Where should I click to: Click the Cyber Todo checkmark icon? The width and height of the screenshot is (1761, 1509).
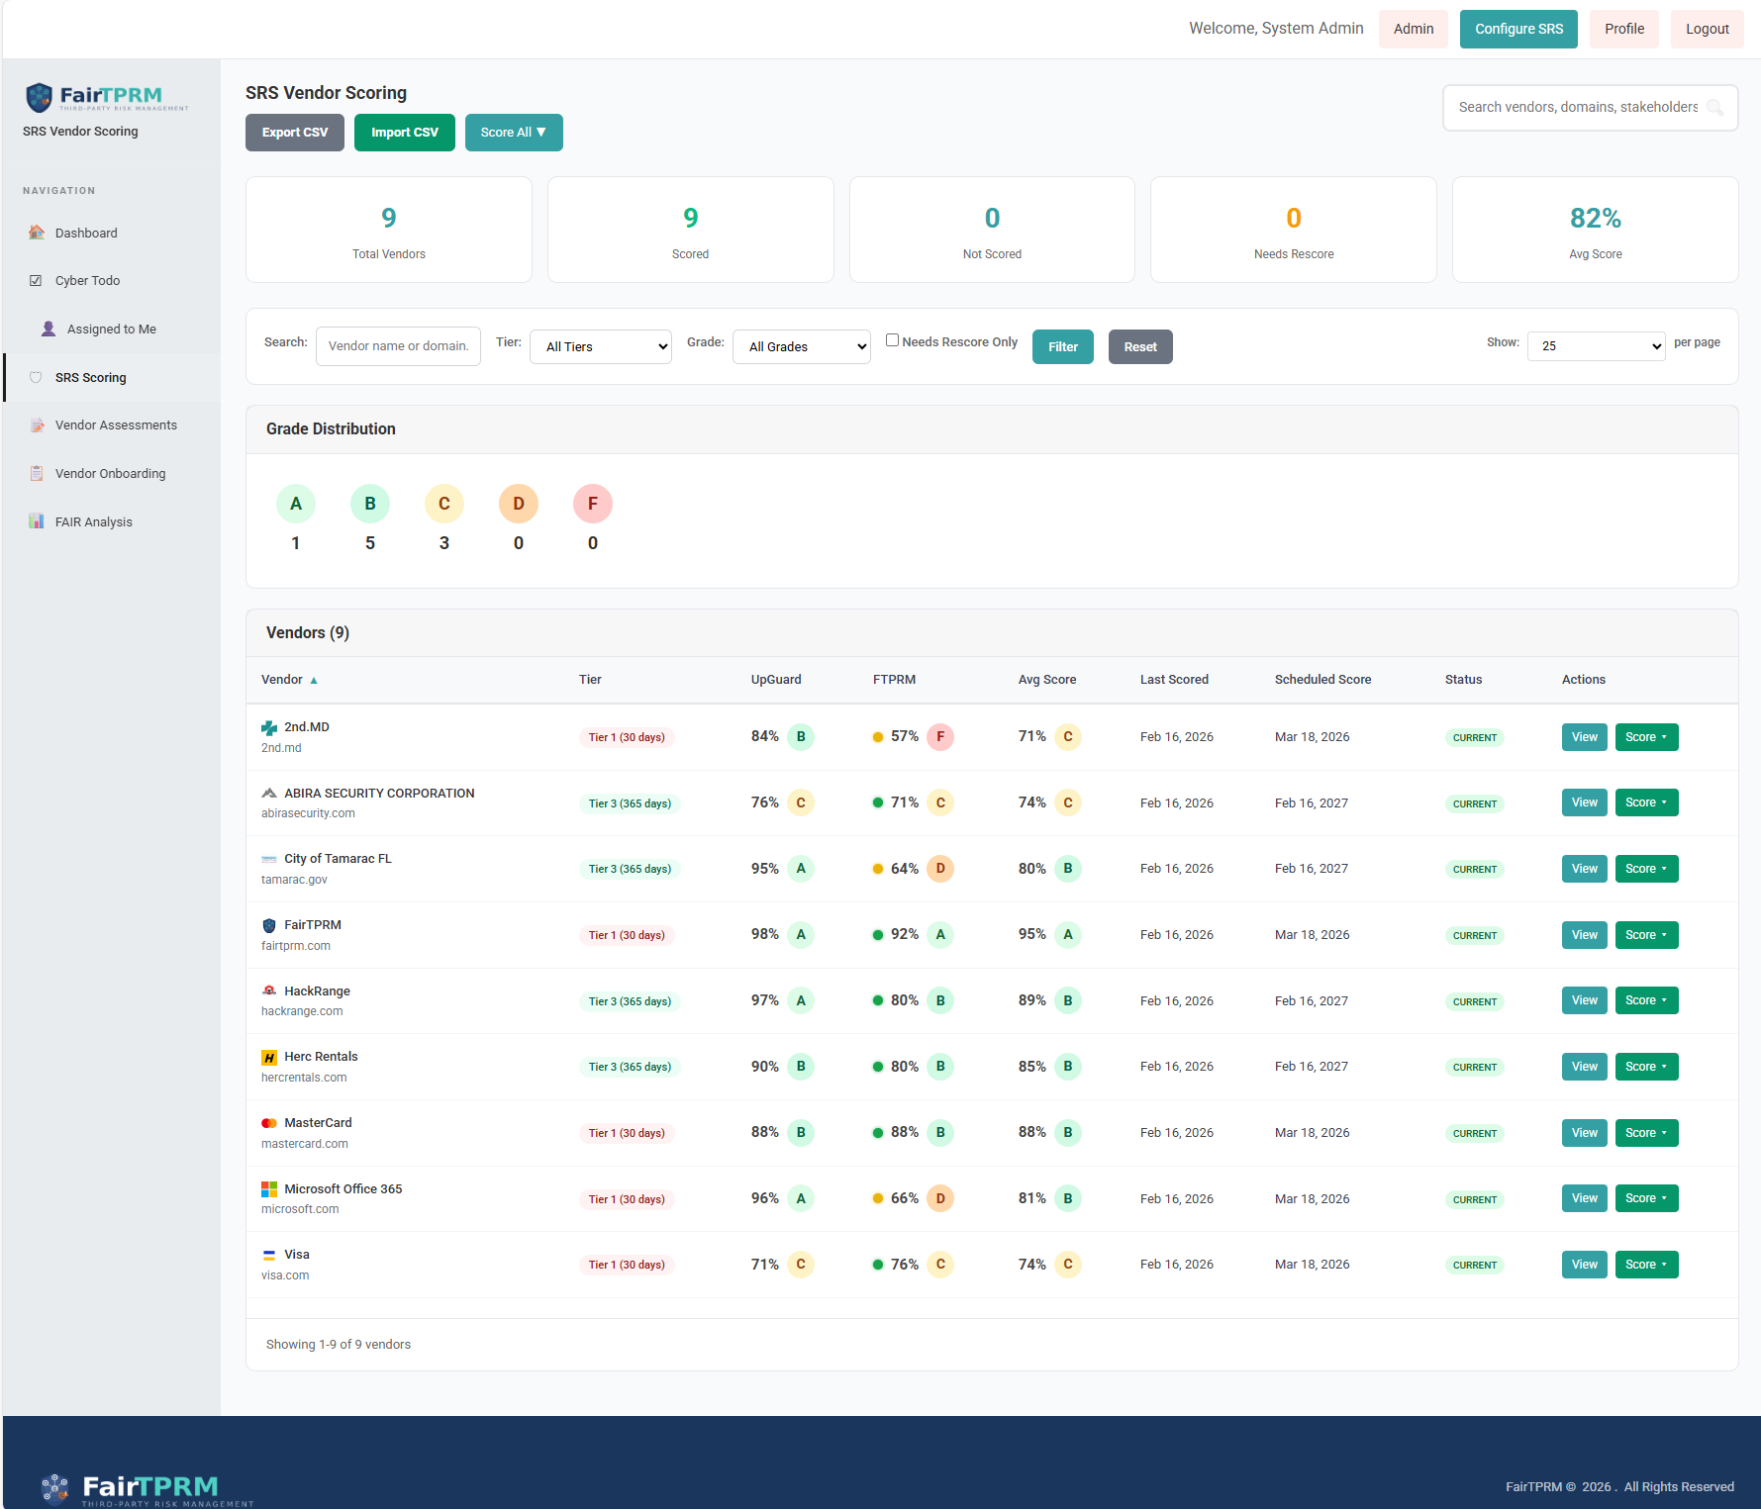[36, 281]
